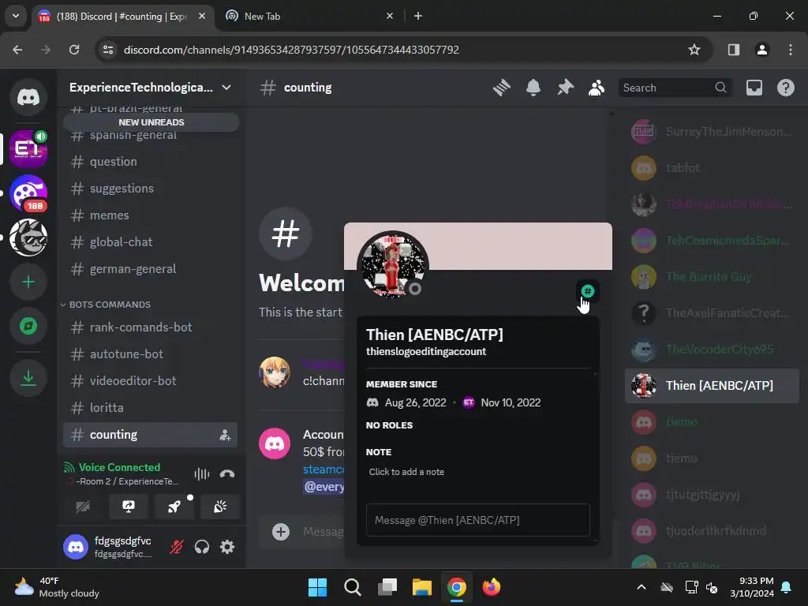808x606 pixels.
Task: Click create invite icon on counting
Action: click(x=225, y=435)
